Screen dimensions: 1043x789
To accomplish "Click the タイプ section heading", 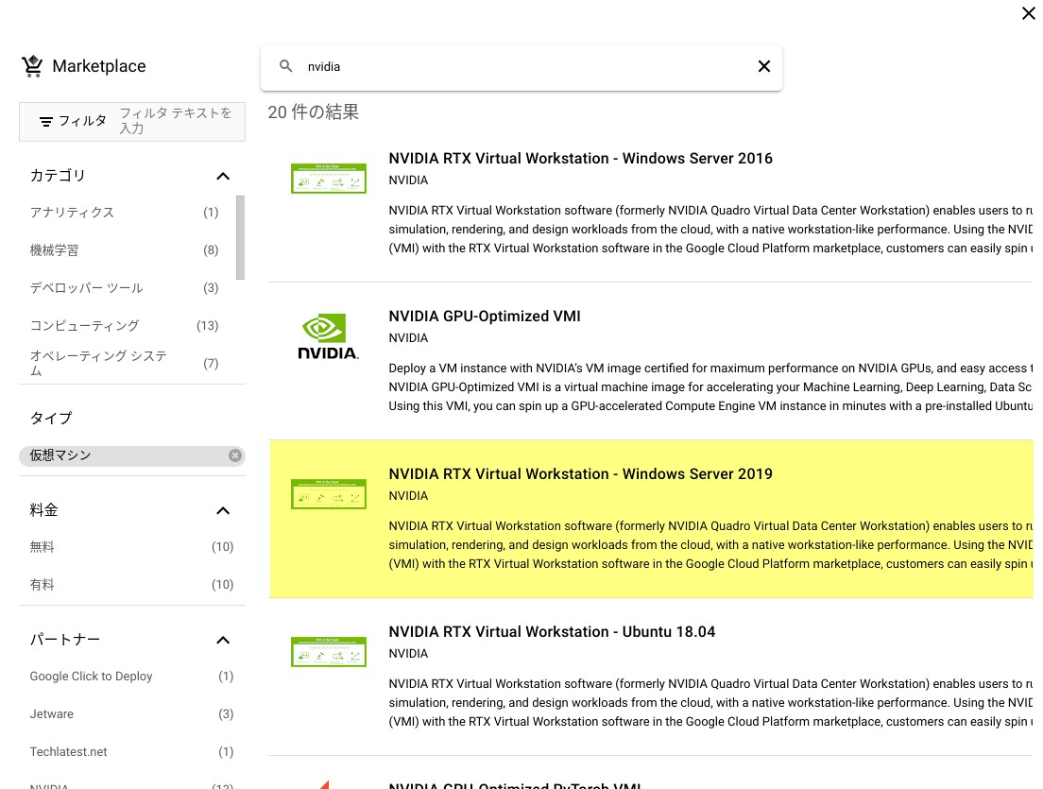I will coord(51,418).
